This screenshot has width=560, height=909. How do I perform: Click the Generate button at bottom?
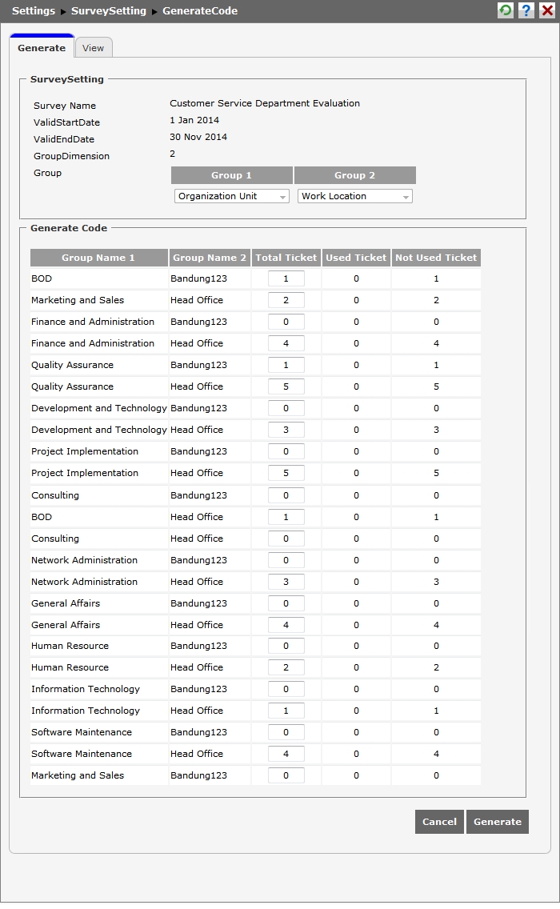tap(497, 822)
